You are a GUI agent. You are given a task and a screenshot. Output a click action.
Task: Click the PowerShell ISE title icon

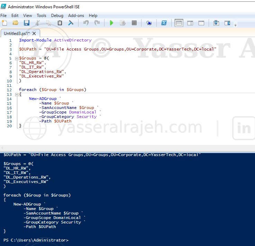click(3, 7)
